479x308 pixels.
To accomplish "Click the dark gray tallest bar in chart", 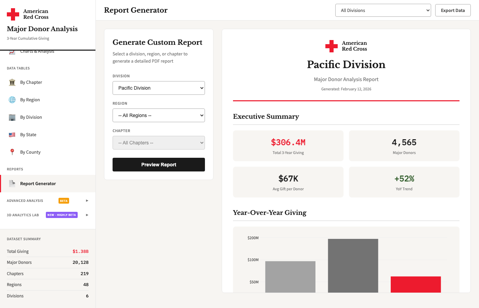I will point(353,266).
